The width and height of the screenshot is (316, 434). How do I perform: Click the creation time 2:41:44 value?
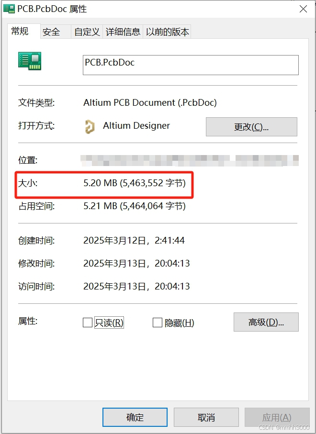(134, 240)
